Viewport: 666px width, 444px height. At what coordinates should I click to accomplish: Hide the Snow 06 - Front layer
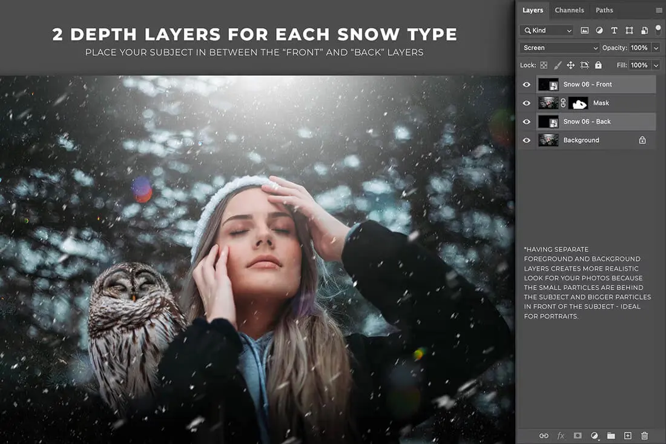[526, 85]
